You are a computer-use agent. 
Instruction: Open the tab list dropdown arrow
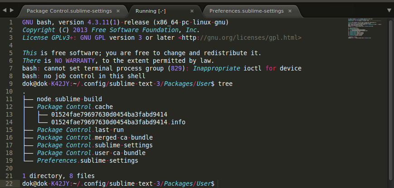click(x=389, y=10)
